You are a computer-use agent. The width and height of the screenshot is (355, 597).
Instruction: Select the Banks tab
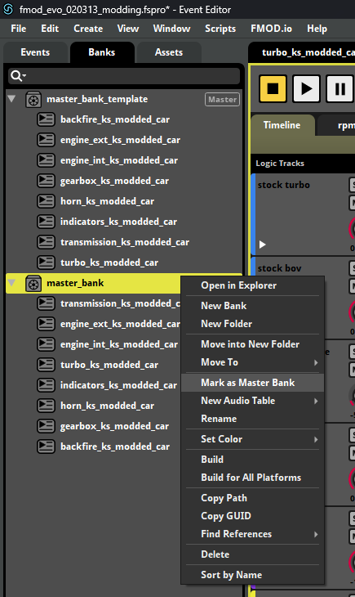tap(102, 52)
